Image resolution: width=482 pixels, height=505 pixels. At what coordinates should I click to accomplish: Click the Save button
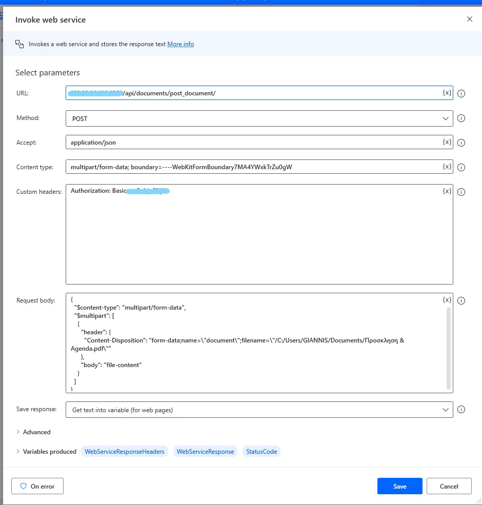click(399, 486)
